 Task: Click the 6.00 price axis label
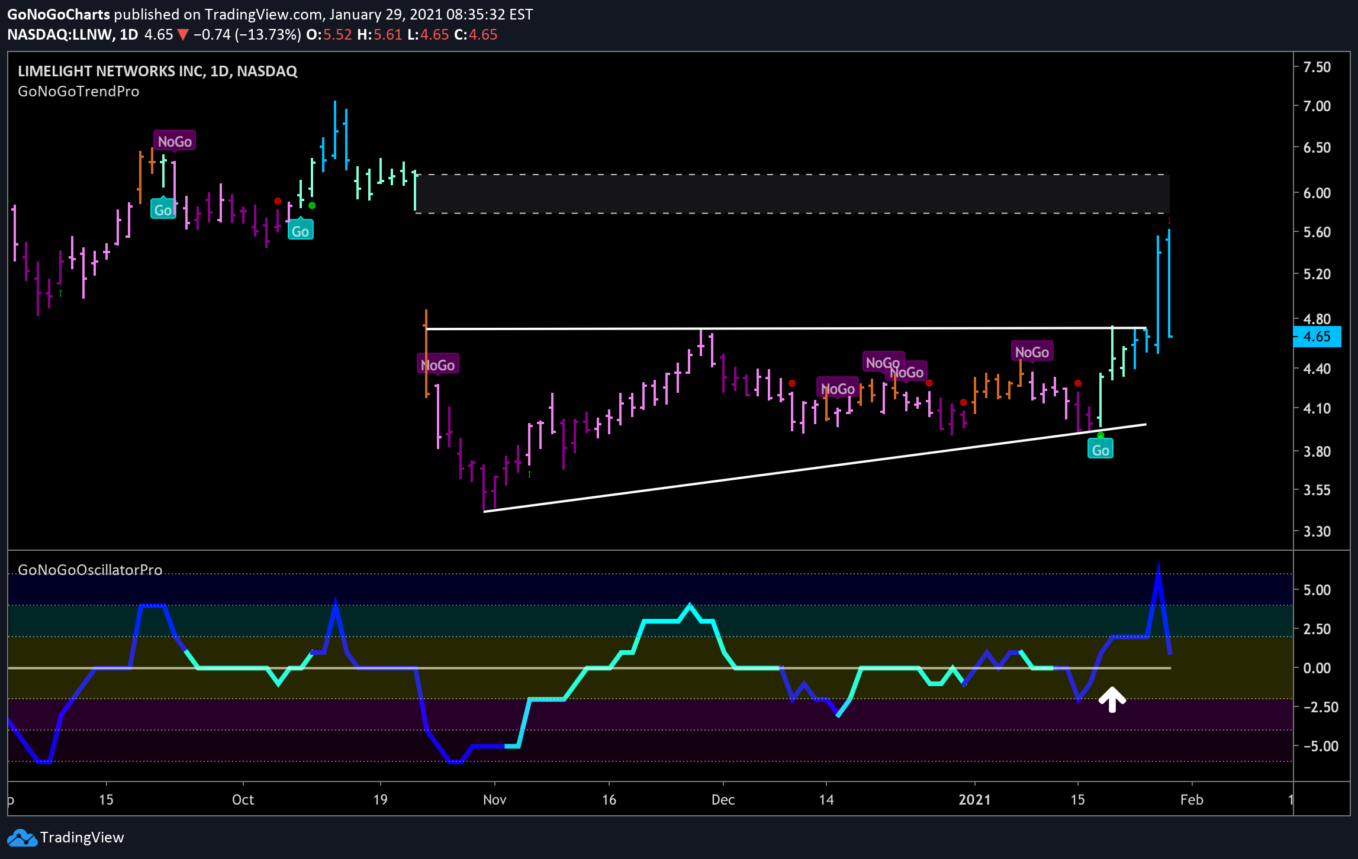[1317, 193]
